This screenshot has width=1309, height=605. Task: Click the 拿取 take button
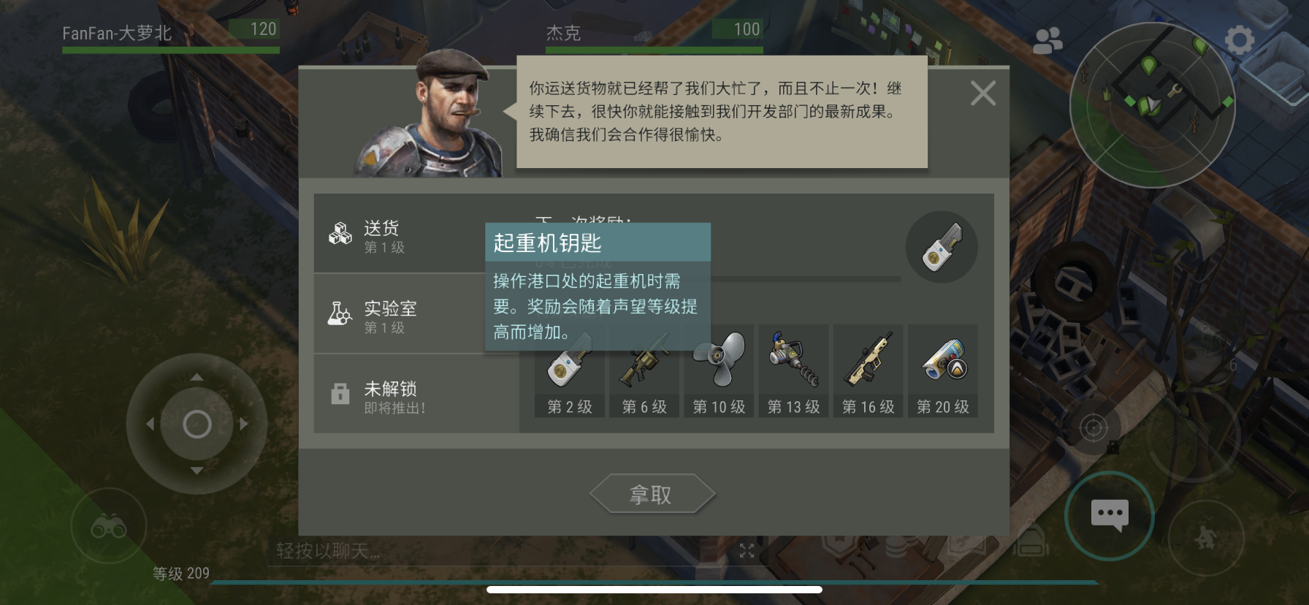[652, 495]
